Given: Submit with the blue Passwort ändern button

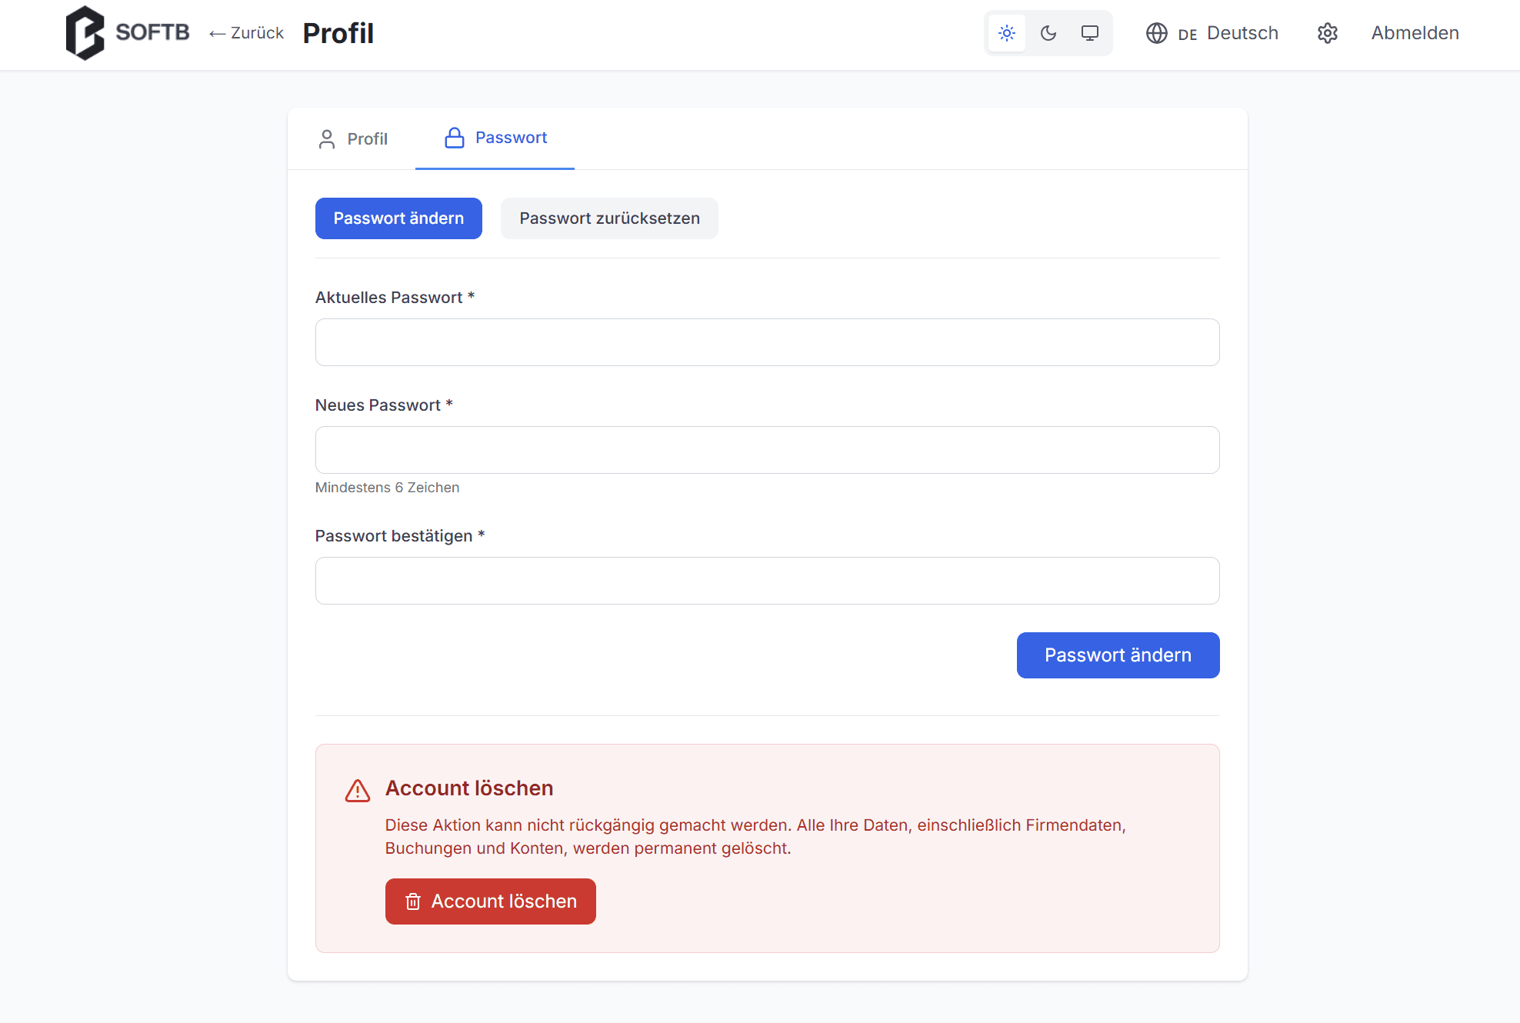Looking at the screenshot, I should (x=1118, y=655).
